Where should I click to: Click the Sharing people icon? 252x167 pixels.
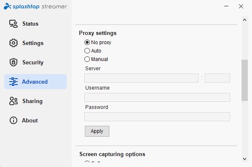[x=14, y=101]
